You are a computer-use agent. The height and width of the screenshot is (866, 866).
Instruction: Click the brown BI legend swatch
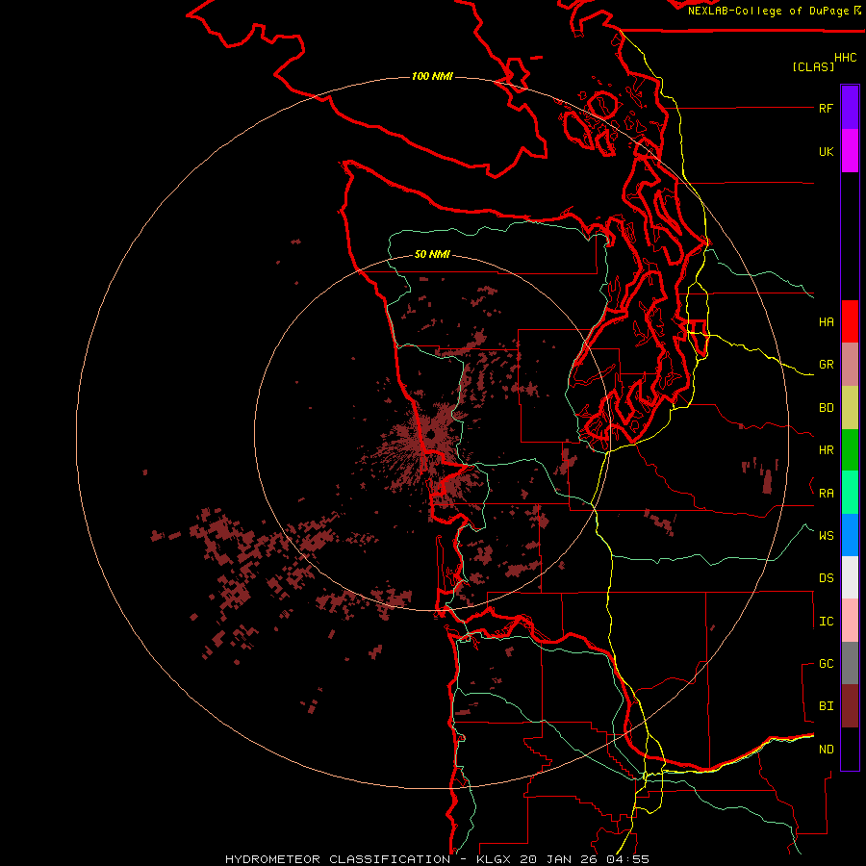pos(850,706)
